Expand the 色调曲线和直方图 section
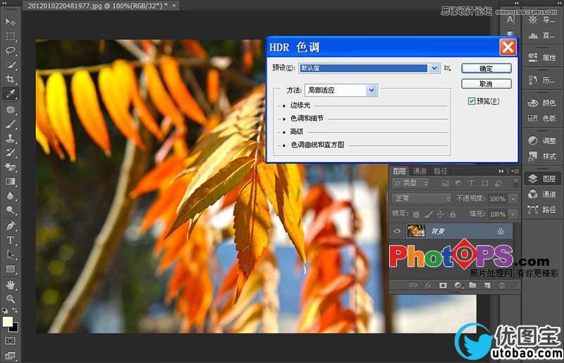The image size is (564, 363). (284, 145)
